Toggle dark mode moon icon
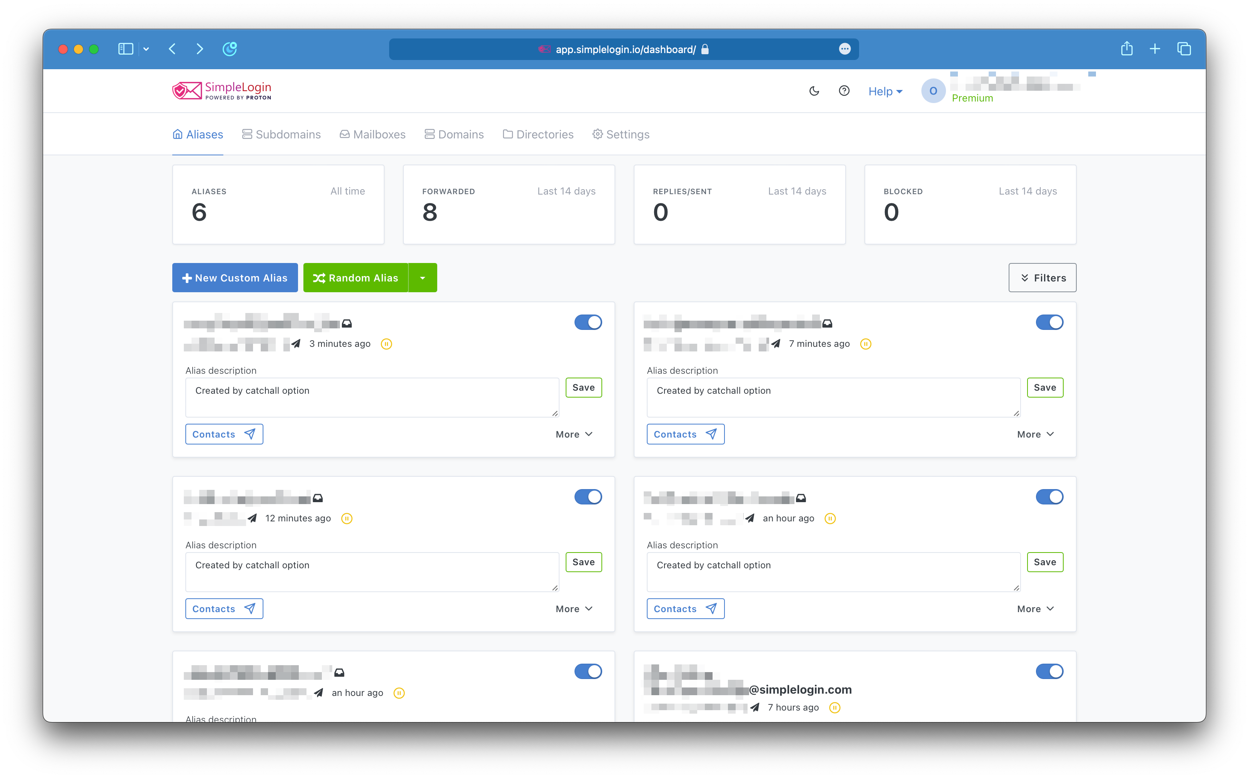Screen dimensions: 1249x779 [814, 91]
